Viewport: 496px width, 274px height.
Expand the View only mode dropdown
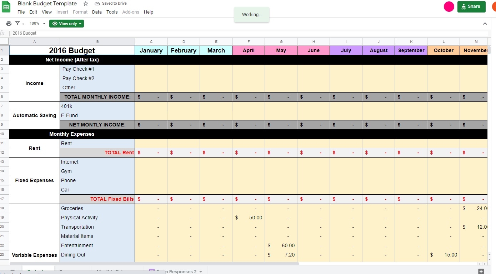66,24
